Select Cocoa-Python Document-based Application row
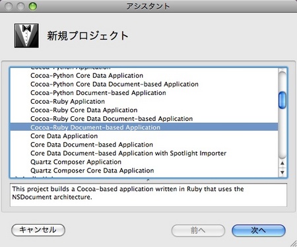The height and width of the screenshot is (247, 297). [x=144, y=92]
